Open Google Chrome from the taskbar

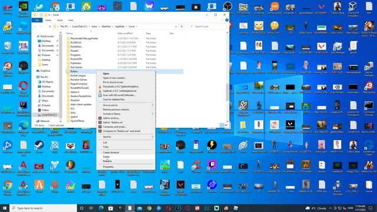tap(149, 208)
